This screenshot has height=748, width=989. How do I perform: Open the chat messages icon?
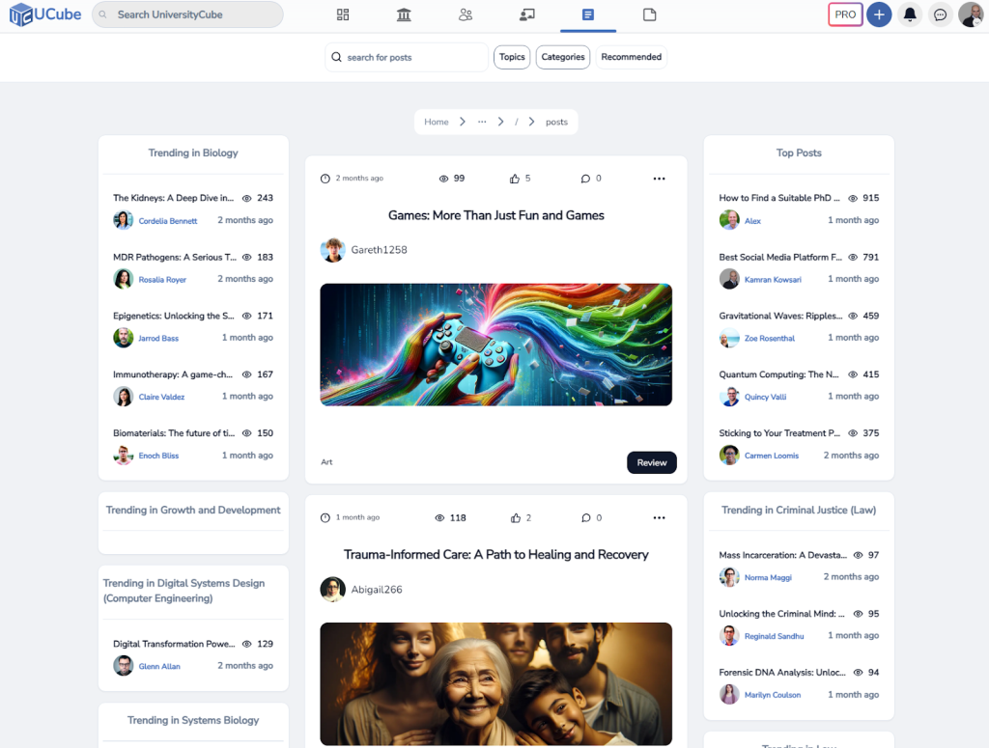[940, 14]
